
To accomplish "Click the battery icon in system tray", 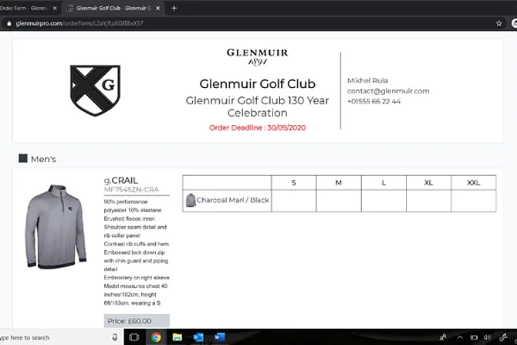I will (x=474, y=337).
